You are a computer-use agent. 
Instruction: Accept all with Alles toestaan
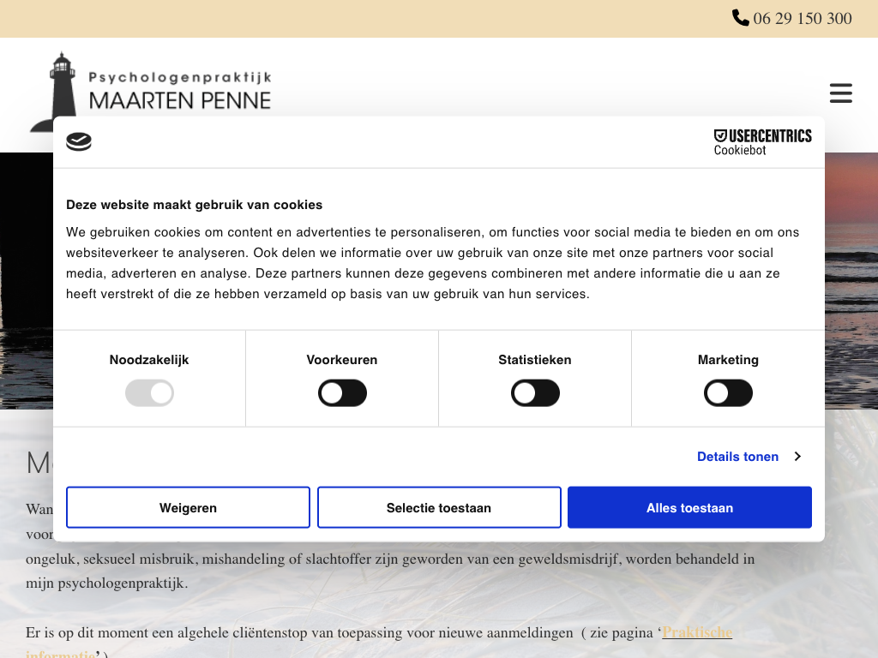pyautogui.click(x=689, y=508)
